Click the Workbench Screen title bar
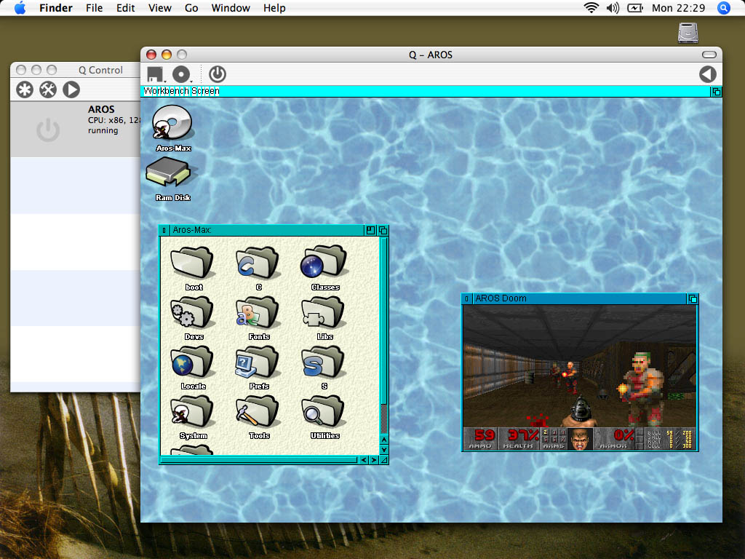 [426, 91]
